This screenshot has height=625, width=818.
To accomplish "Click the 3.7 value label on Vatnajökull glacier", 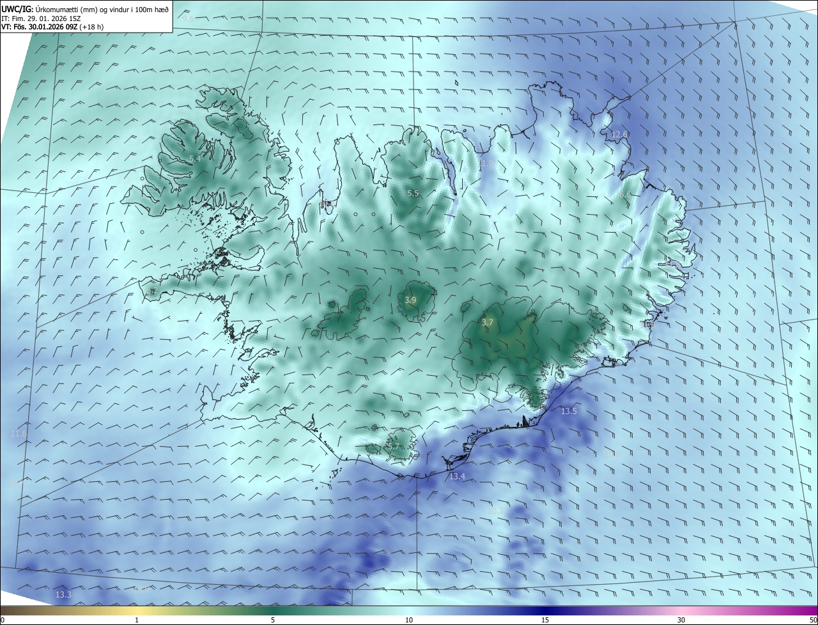I will click(x=488, y=323).
